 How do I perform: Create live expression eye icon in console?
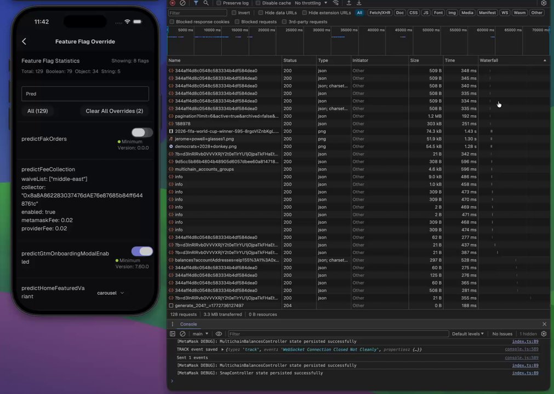219,334
